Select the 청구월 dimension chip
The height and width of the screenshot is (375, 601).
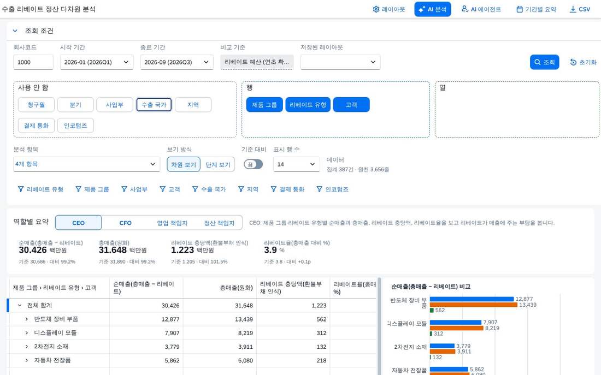(37, 105)
